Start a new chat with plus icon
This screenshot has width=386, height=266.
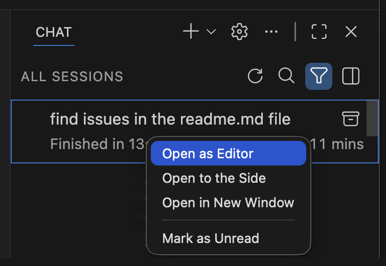pos(191,32)
